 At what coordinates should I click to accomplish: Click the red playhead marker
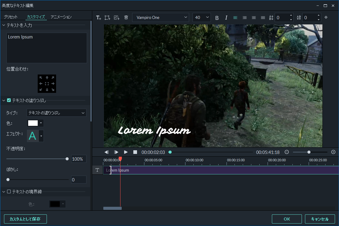pos(120,159)
